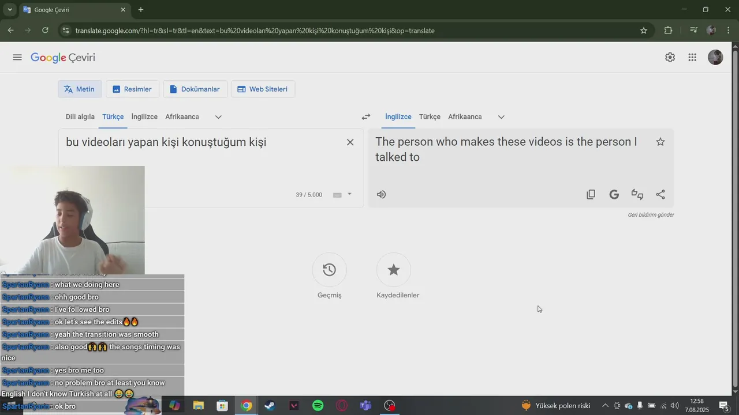Screen dimensions: 739x415
Task: Click the page vertical scrollbar
Action: [x=735, y=219]
